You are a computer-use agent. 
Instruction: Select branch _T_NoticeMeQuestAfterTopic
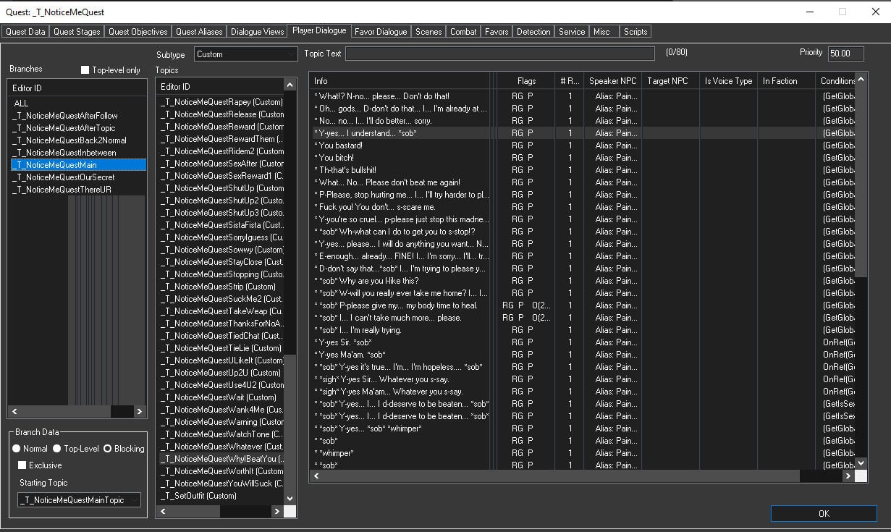(77, 128)
